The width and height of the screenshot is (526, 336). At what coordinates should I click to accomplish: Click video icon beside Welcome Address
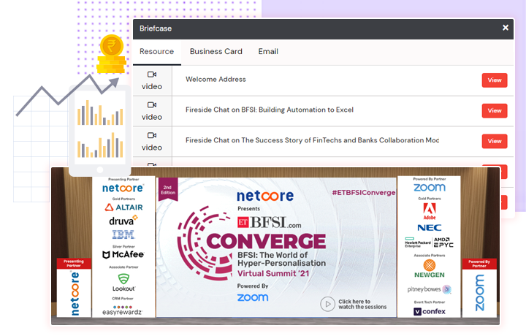click(152, 75)
